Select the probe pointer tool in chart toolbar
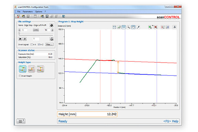The width and height of the screenshot is (198, 132). [x=138, y=27]
